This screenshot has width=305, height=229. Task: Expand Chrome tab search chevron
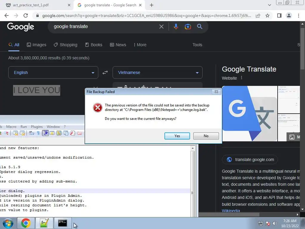pos(269,5)
